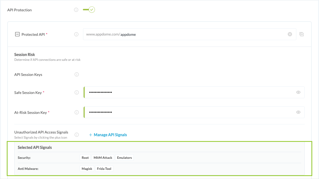Viewport: 319px width, 179px height.
Task: Reveal the At-Risk Session Key value
Action: [x=298, y=112]
